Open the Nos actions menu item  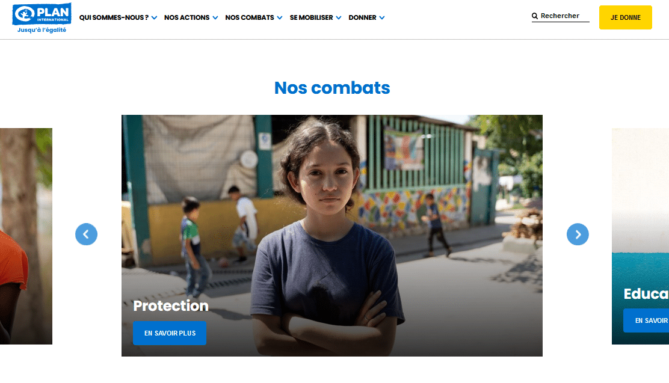tap(187, 17)
